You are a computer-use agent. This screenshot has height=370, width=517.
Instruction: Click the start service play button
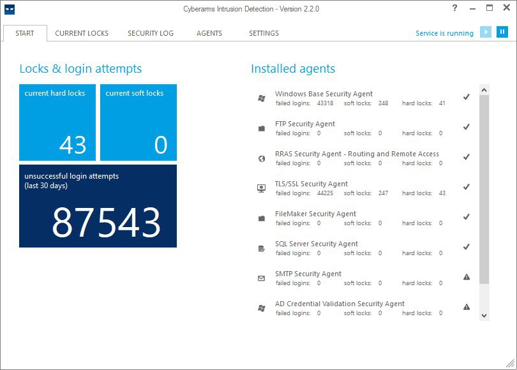click(x=485, y=32)
